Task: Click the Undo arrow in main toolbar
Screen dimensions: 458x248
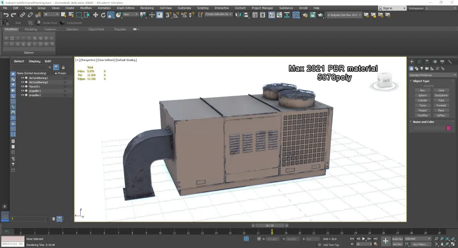Action: point(6,15)
